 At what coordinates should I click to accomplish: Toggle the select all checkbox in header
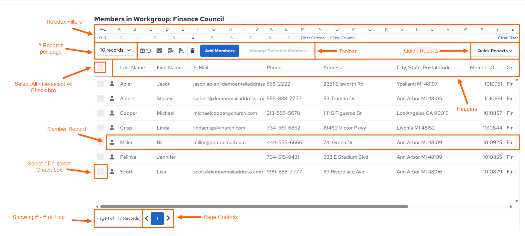100,68
